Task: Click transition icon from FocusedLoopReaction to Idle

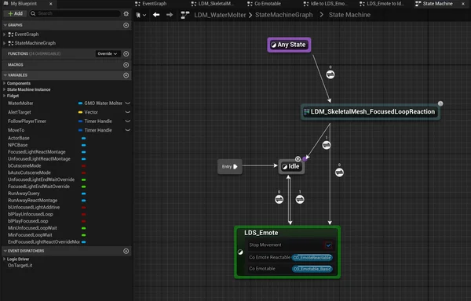Action: (327, 145)
